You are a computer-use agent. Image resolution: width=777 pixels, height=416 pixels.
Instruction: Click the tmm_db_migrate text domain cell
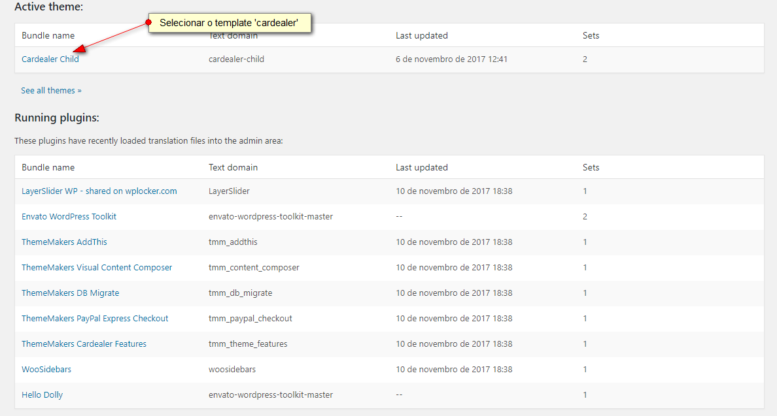pyautogui.click(x=240, y=293)
